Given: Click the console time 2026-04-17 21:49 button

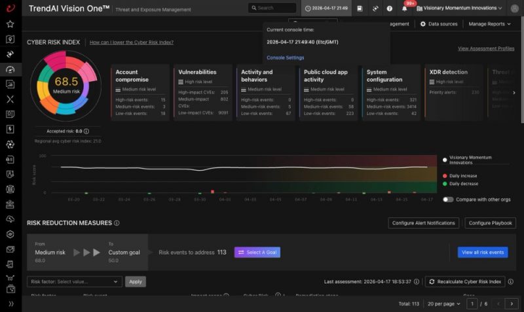Looking at the screenshot, I should point(326,8).
